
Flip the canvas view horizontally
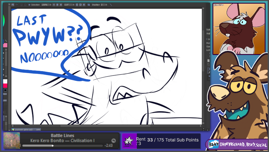pyautogui.click(x=89, y=5)
